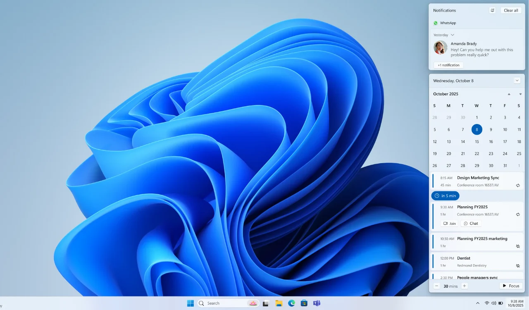The image size is (529, 310).
Task: Click the WhatsApp icon in Notifications
Action: click(x=435, y=23)
